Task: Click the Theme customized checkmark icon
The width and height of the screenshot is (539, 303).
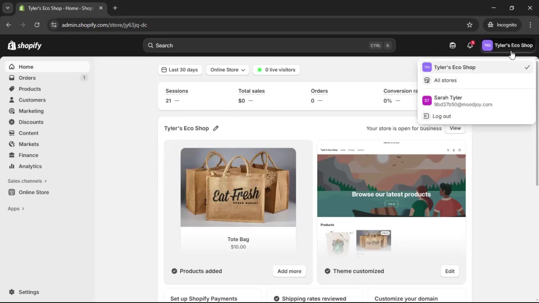Action: coord(327,271)
